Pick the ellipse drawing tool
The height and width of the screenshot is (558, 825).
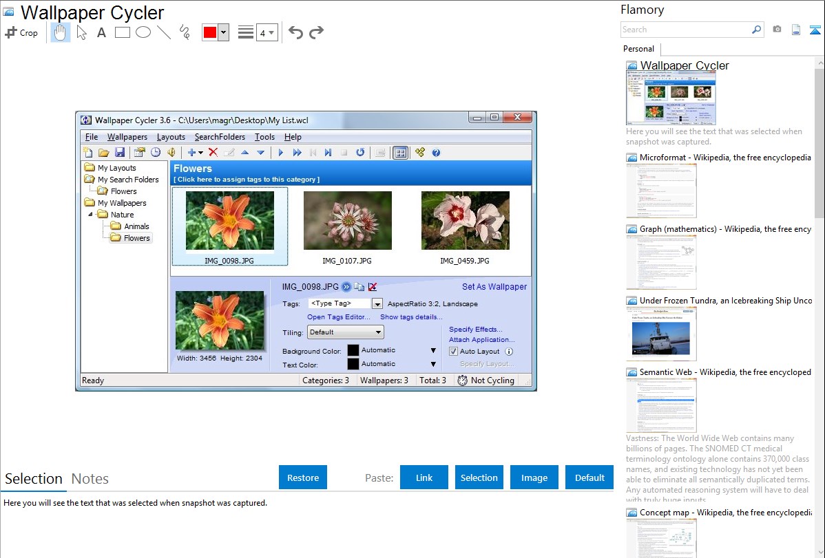tap(143, 32)
